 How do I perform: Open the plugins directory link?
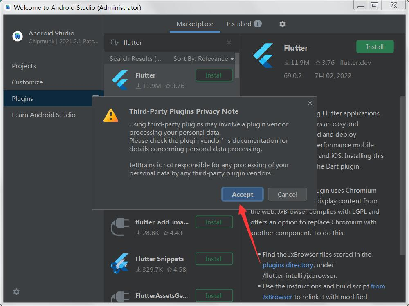[288, 265]
